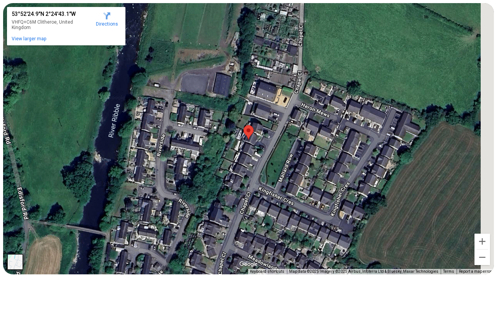Click the River Ribble label
Screen dimensions: 497x310
[114, 121]
